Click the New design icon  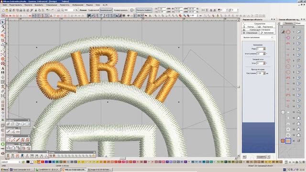pos(3,10)
